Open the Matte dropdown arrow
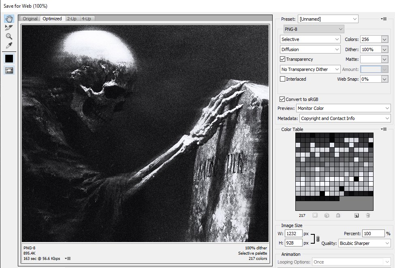The height and width of the screenshot is (268, 395). (384, 59)
